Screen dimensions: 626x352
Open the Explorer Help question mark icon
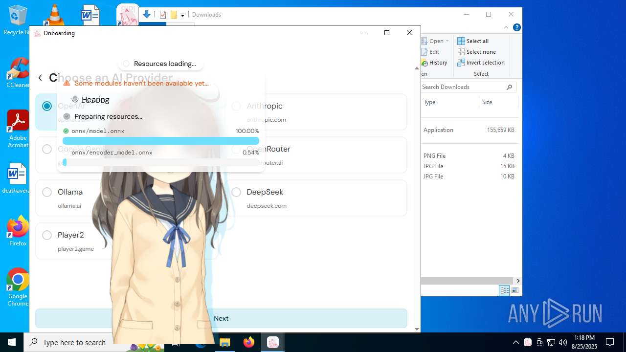click(517, 27)
